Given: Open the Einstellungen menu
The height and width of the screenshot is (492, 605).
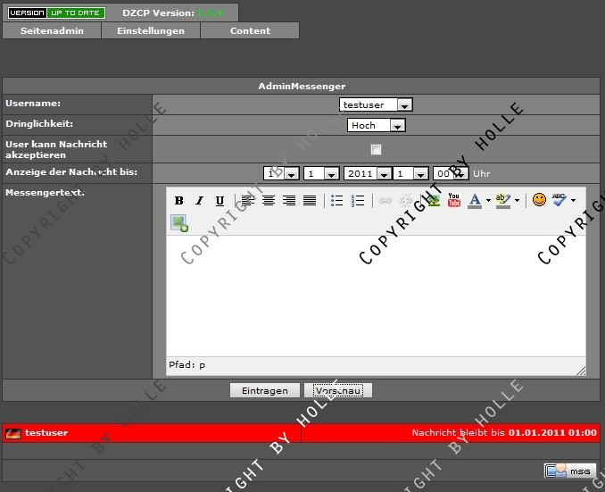Looking at the screenshot, I should pyautogui.click(x=151, y=30).
